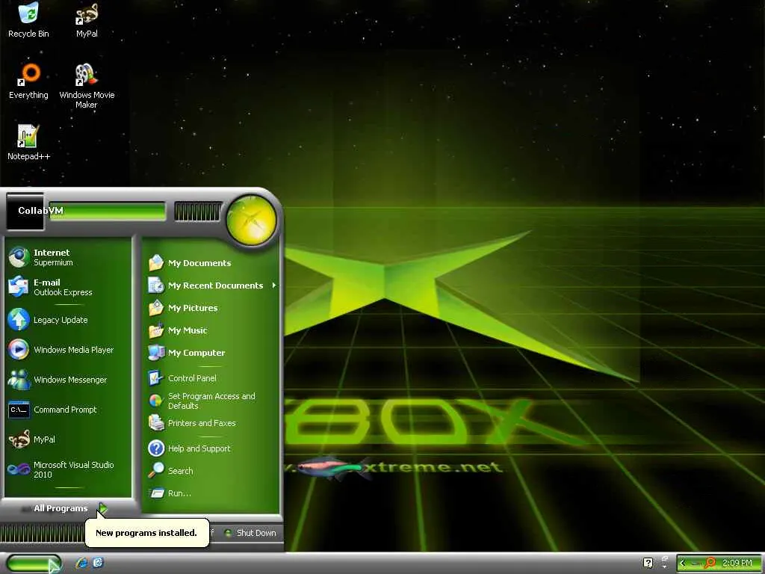This screenshot has width=765, height=574.
Task: Expand My Recent Documents submenu arrow
Action: (x=274, y=285)
